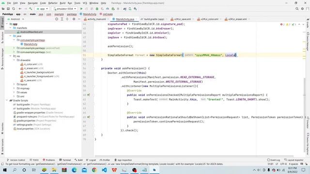Hide the Project panel with the minus icon
310x174 pixels.
tap(79, 19)
